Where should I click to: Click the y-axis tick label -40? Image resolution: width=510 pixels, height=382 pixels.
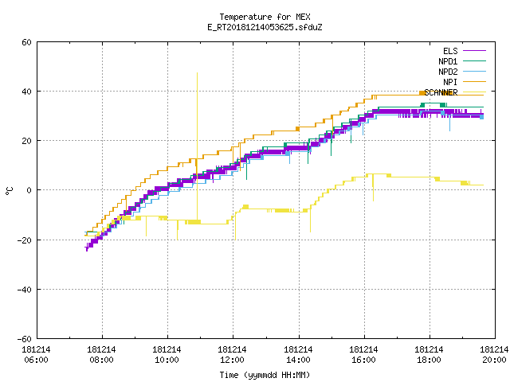coord(25,290)
